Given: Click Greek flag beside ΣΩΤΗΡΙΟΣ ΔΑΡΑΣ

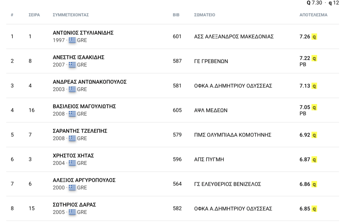Looking at the screenshot, I should point(72,212).
